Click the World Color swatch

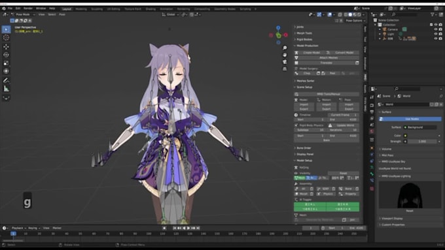(x=421, y=136)
